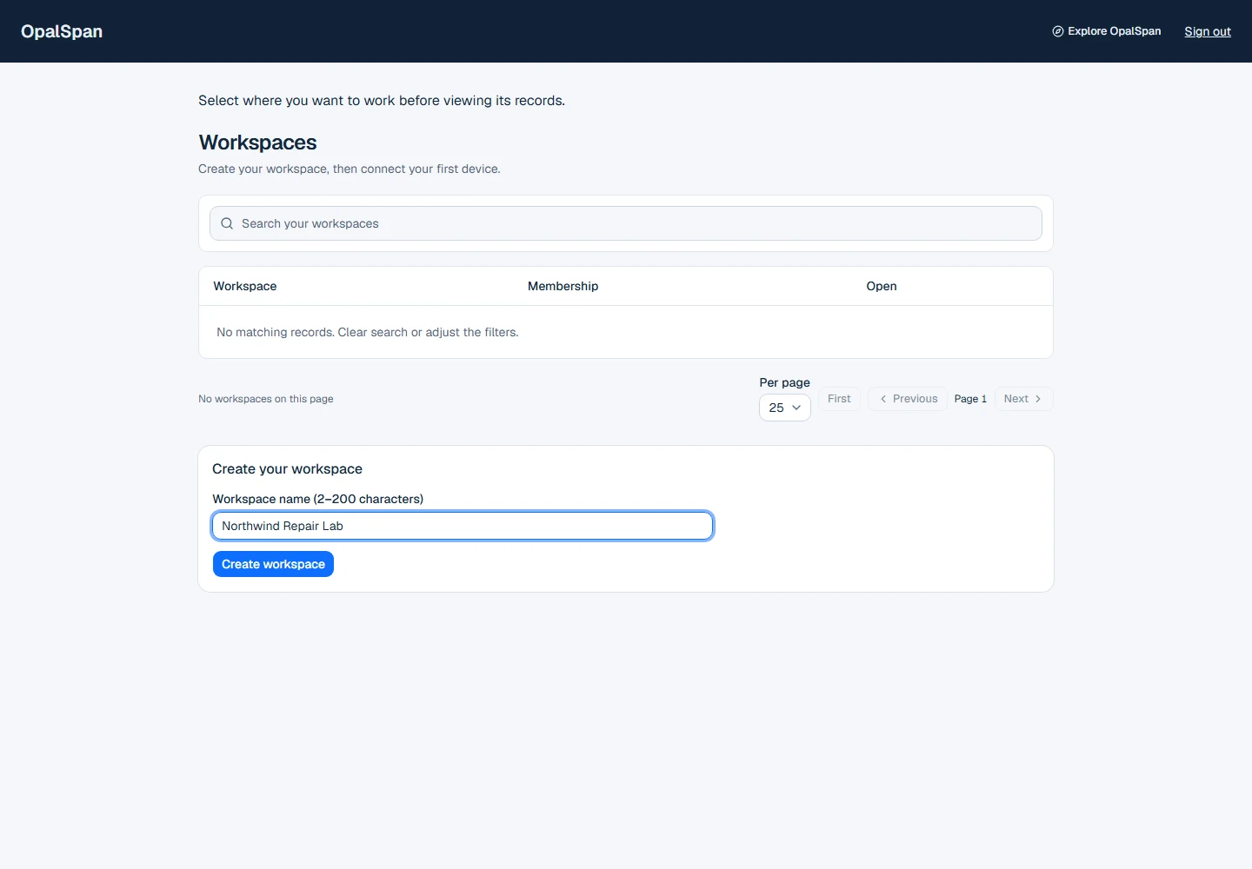This screenshot has width=1252, height=869.
Task: Open the Explore OpalSpan link
Action: tap(1107, 31)
